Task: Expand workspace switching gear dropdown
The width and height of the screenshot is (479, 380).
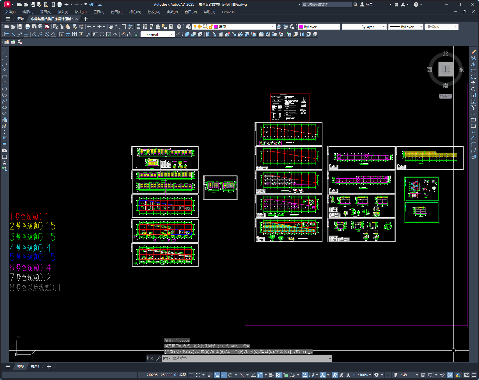Action: coord(382,375)
